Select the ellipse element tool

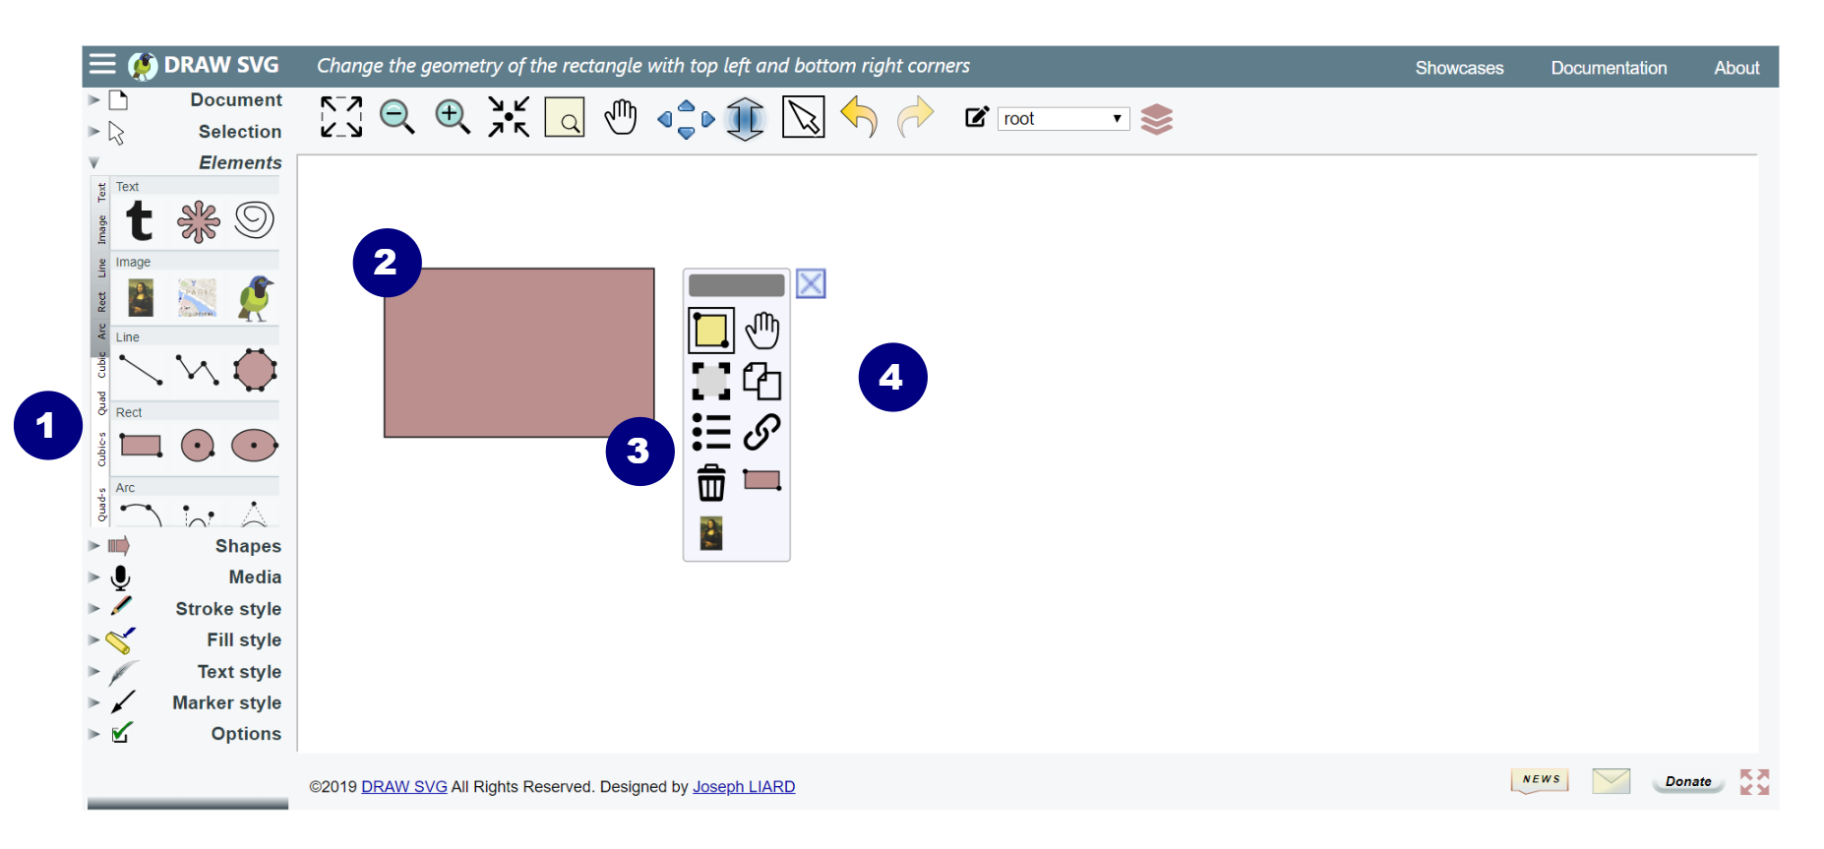(255, 446)
